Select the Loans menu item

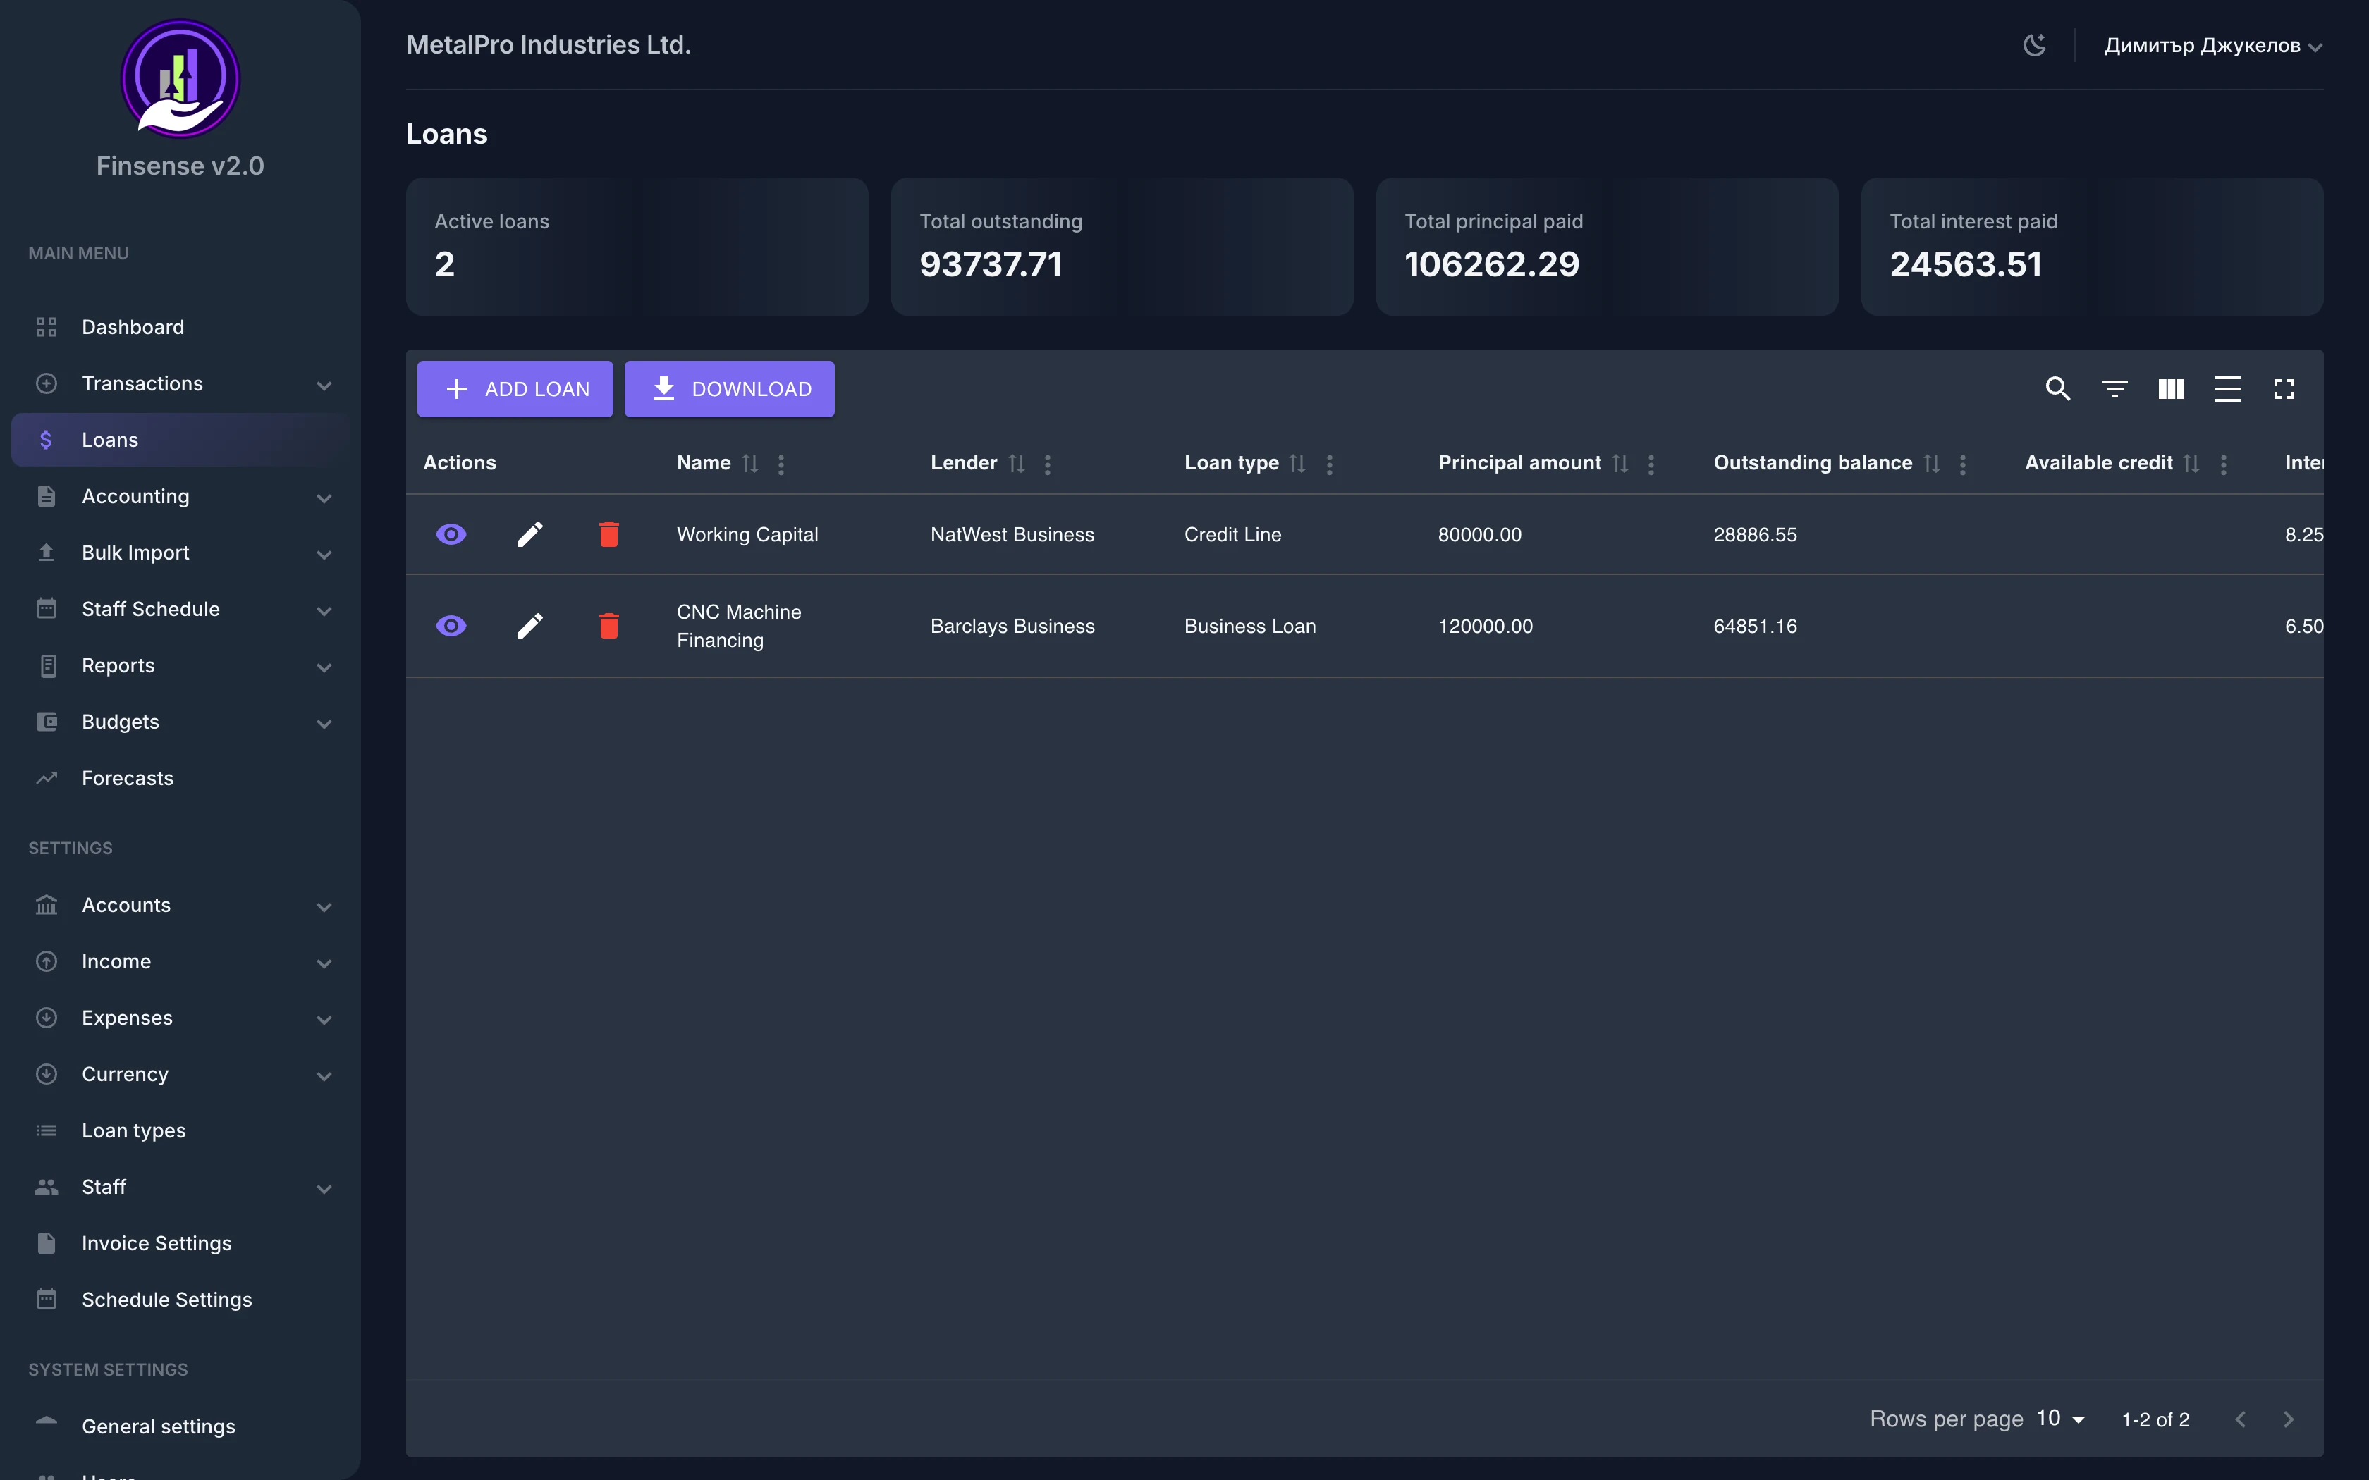point(180,440)
